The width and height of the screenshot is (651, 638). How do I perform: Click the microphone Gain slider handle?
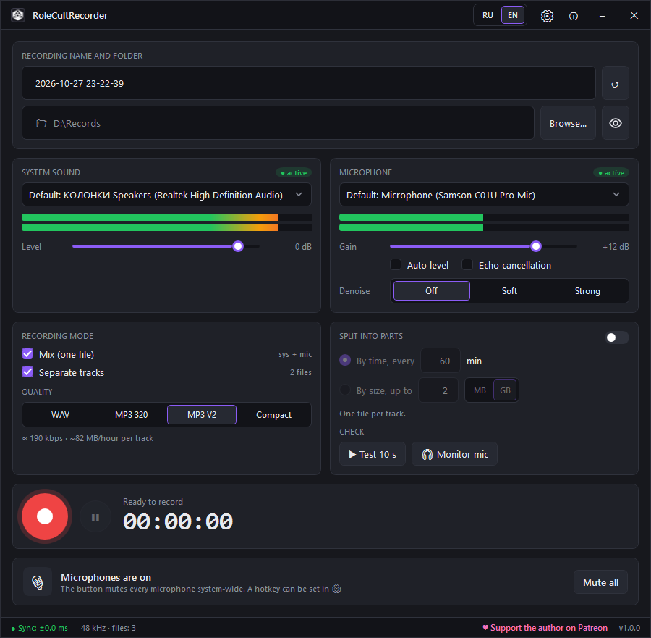coord(535,246)
